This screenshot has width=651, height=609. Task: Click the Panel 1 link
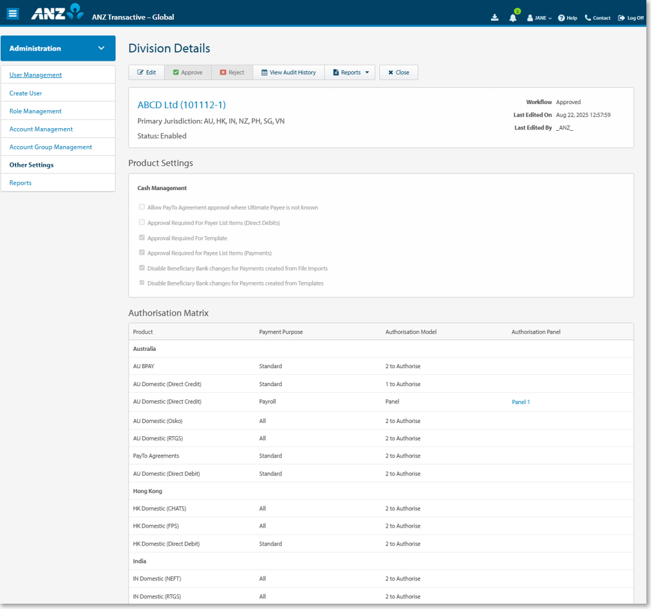pyautogui.click(x=520, y=402)
